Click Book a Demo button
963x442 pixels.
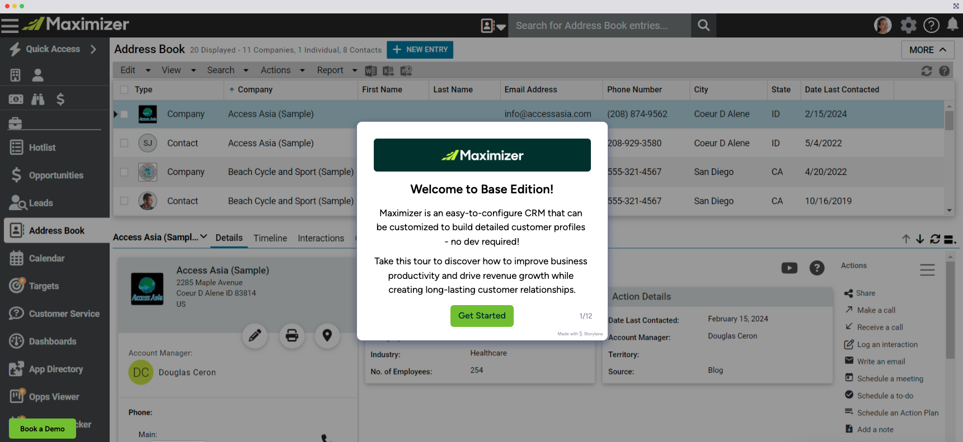click(x=43, y=429)
